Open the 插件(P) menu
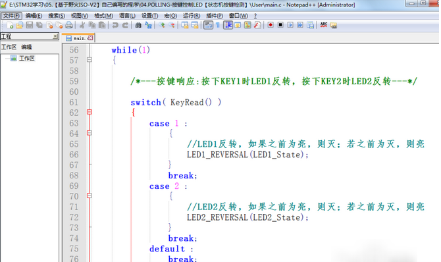Screen dimensions: 441x262 215,16
